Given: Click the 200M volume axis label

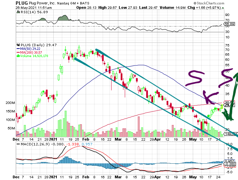Looking at the screenshot, I should [x=10, y=103].
